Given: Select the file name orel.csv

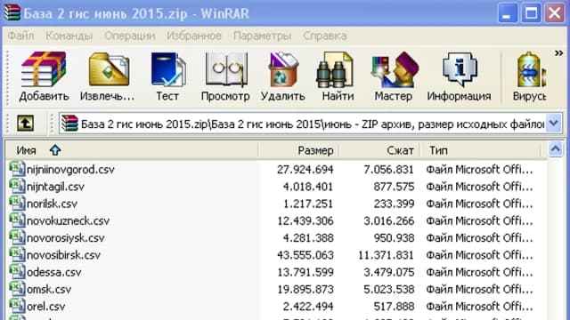Looking at the screenshot, I should [x=46, y=306].
